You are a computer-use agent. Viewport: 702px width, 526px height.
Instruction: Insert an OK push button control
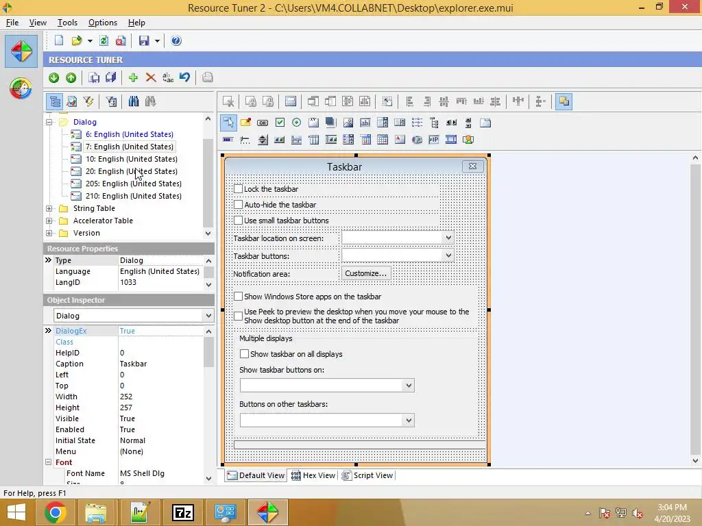coord(263,123)
